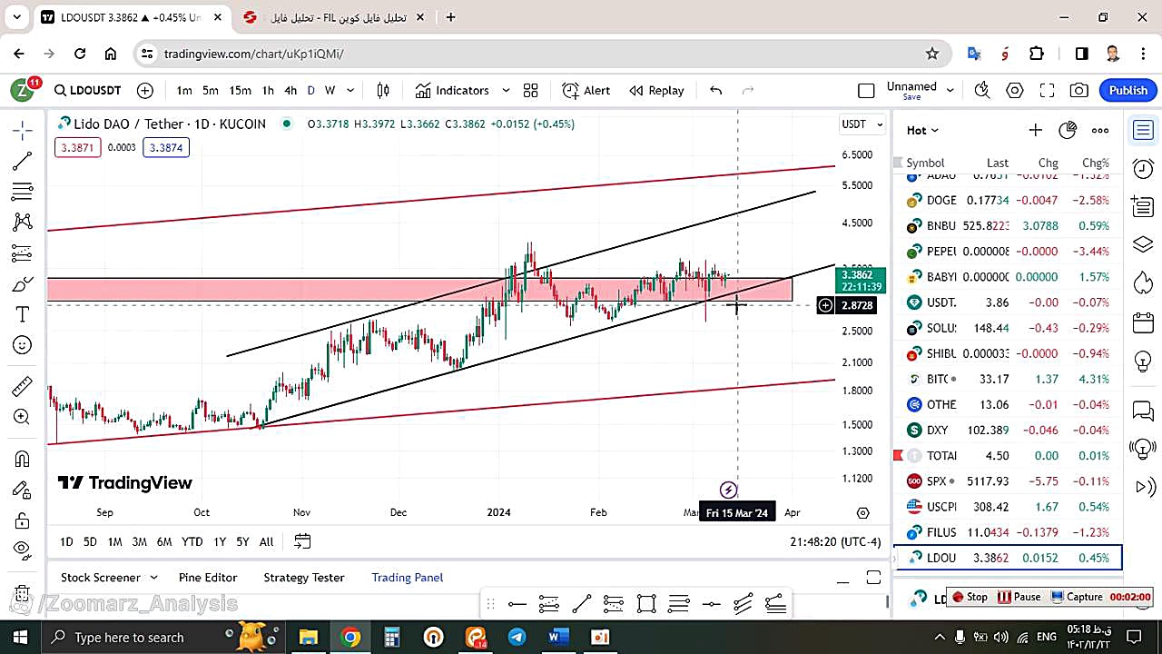Open the chat messages panel
Viewport: 1162px width, 654px height.
[1143, 411]
